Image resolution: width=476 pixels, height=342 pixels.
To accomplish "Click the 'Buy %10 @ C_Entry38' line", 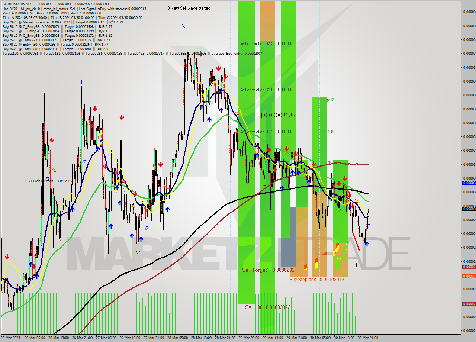I will tap(57, 26).
